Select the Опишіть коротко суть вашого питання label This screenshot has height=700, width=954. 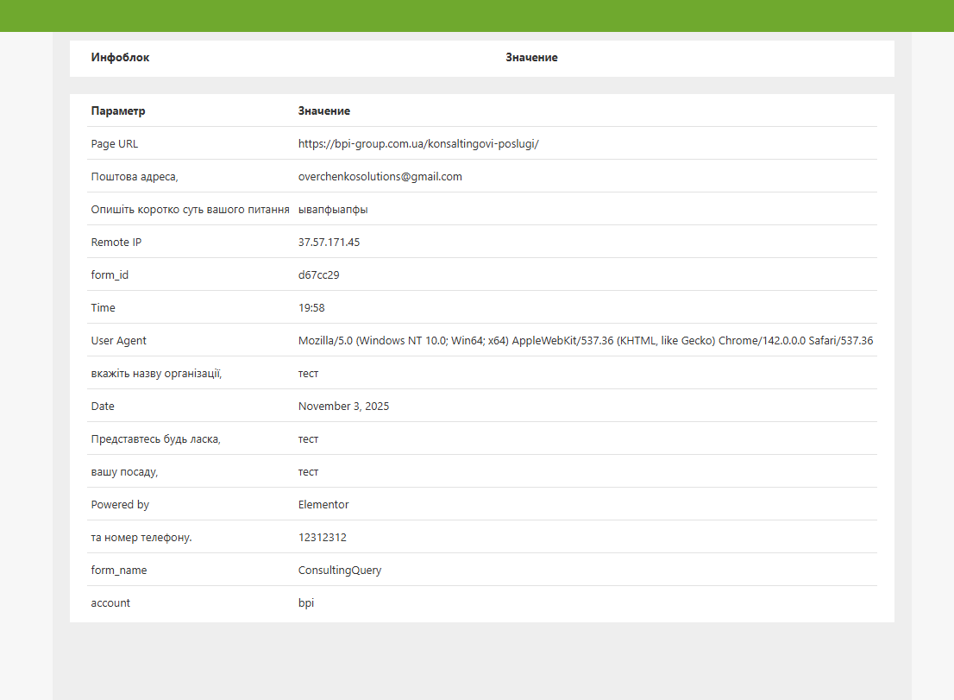[190, 210]
